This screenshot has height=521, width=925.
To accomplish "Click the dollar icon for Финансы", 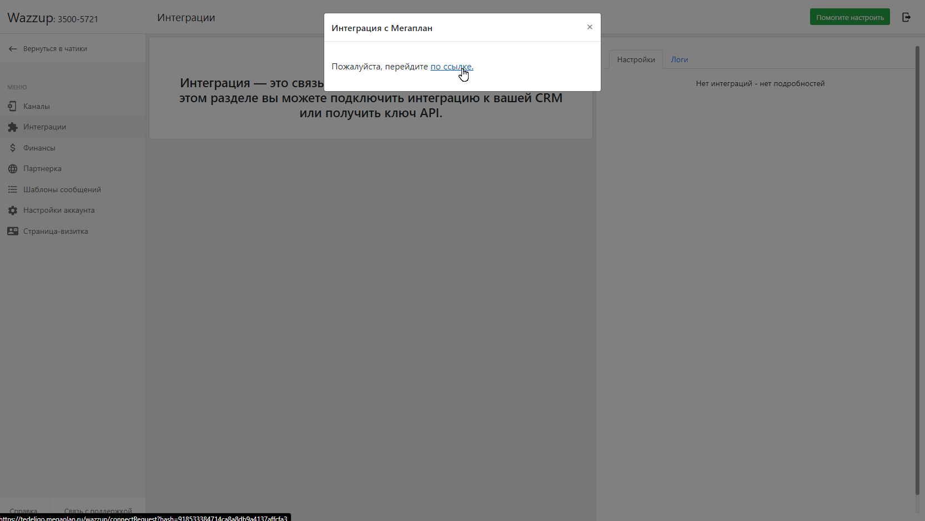I will [x=12, y=148].
